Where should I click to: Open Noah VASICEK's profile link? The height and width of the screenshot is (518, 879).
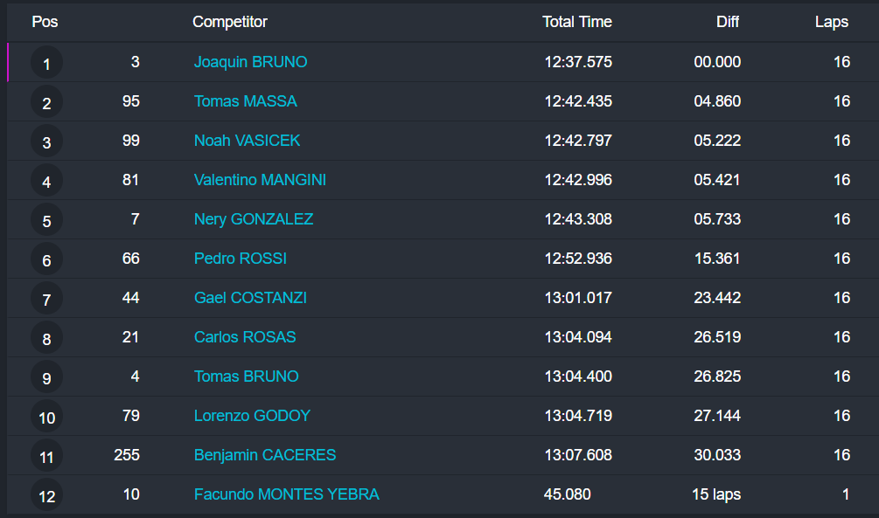pyautogui.click(x=247, y=141)
